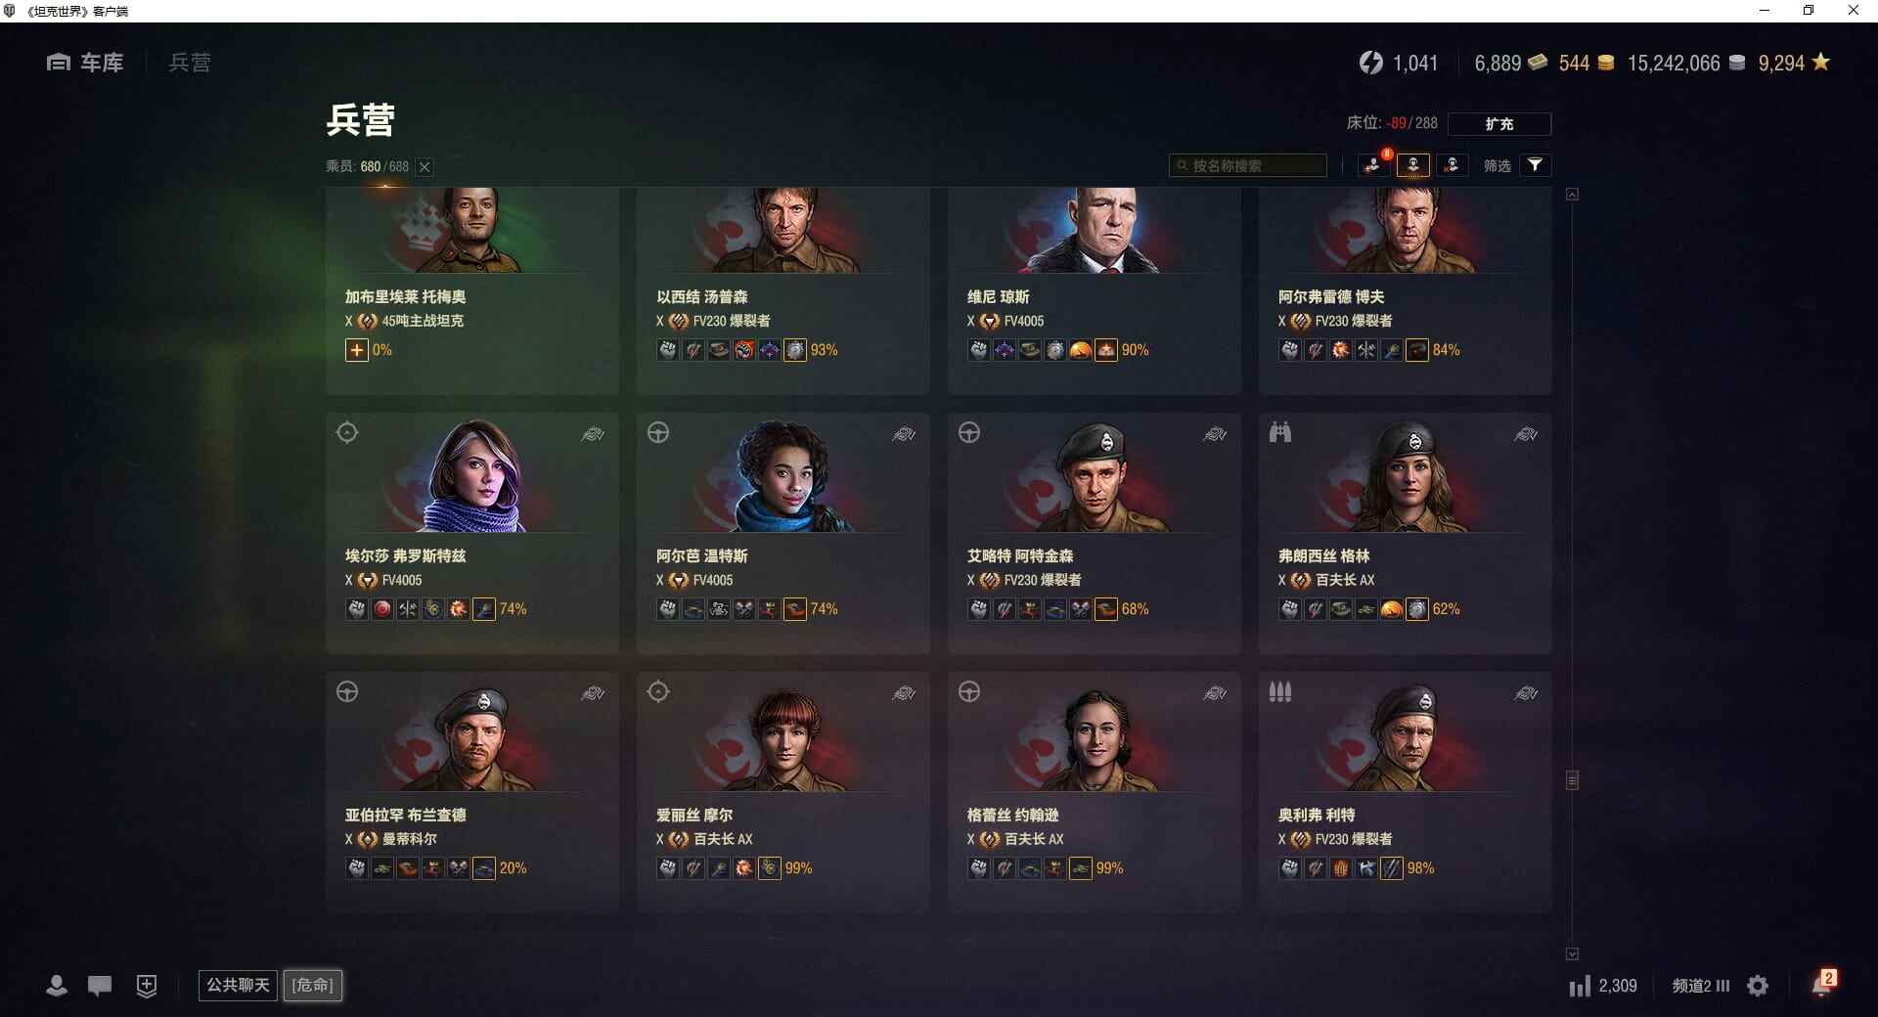Image resolution: width=1878 pixels, height=1017 pixels.
Task: Open the [危命] chat channel button
Action: click(x=313, y=985)
